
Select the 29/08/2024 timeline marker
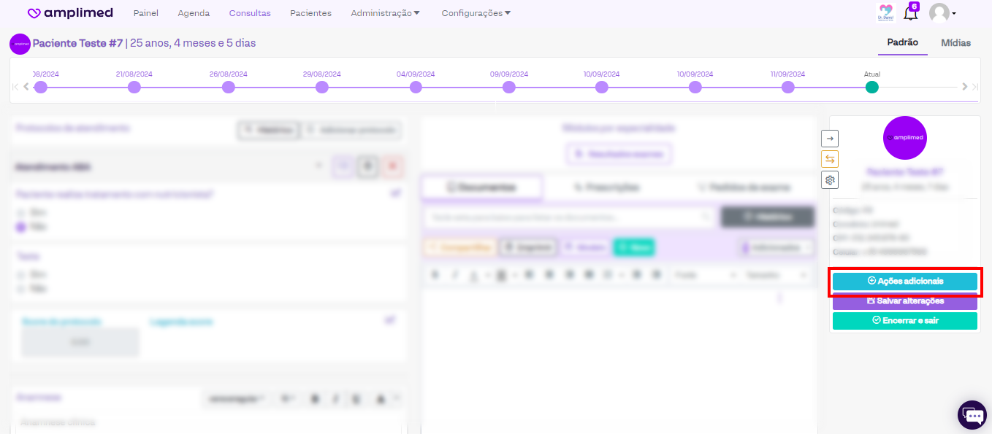coord(322,88)
